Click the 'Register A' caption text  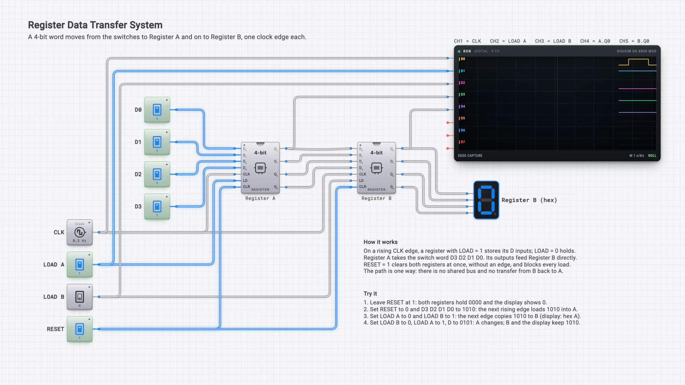(260, 198)
